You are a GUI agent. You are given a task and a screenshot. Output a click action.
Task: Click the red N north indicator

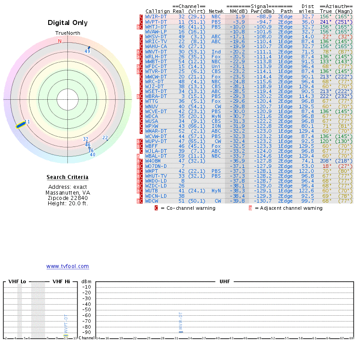click(60, 41)
